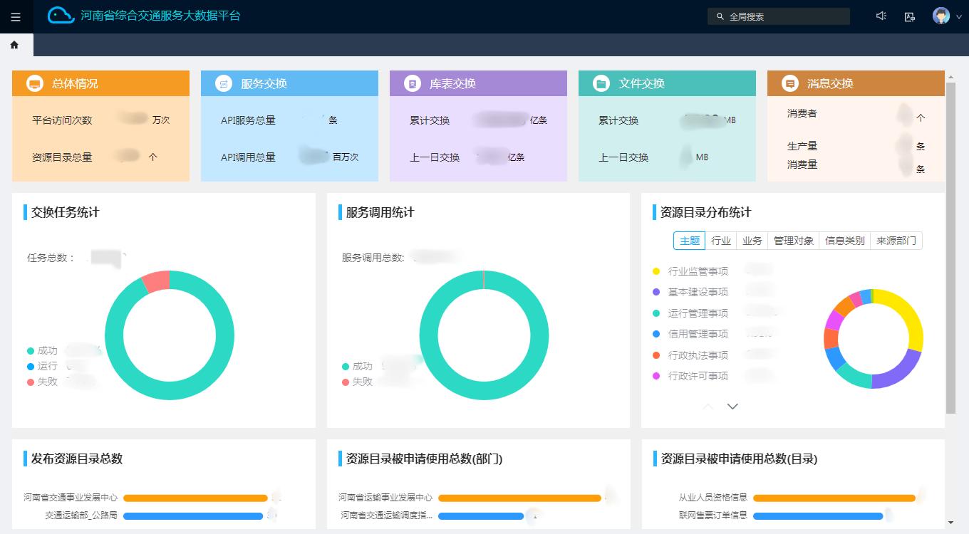Switch to the 行业 tab
The image size is (969, 534).
(721, 241)
